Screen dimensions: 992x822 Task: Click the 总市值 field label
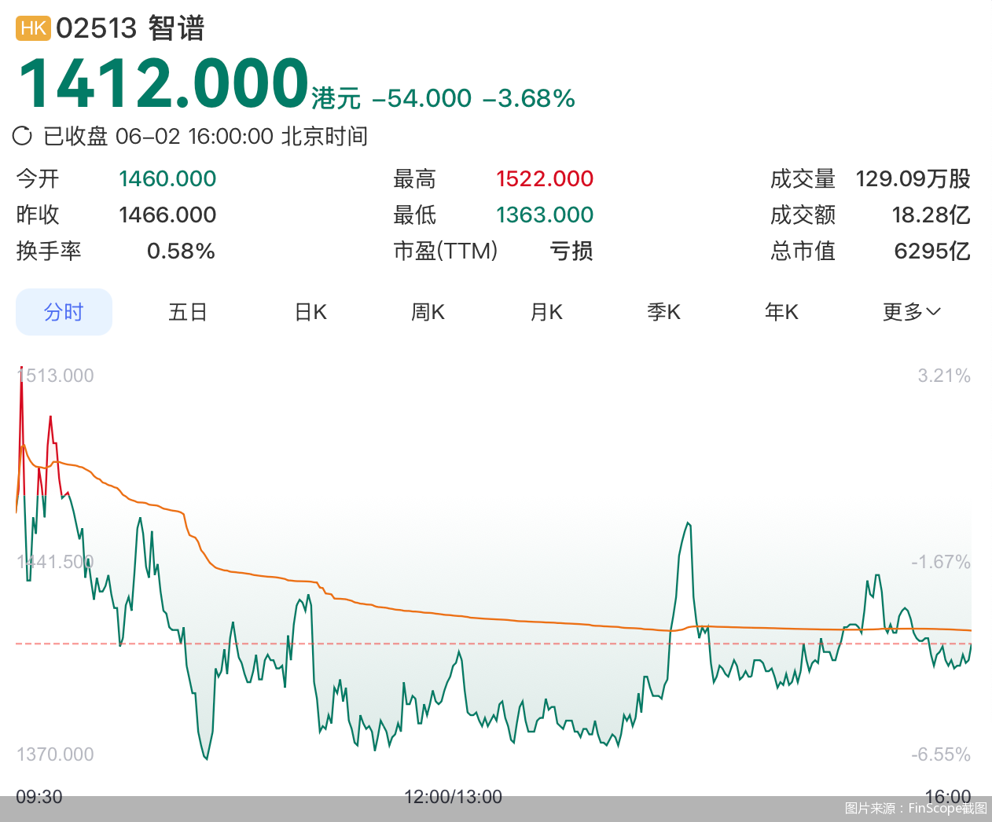(803, 251)
